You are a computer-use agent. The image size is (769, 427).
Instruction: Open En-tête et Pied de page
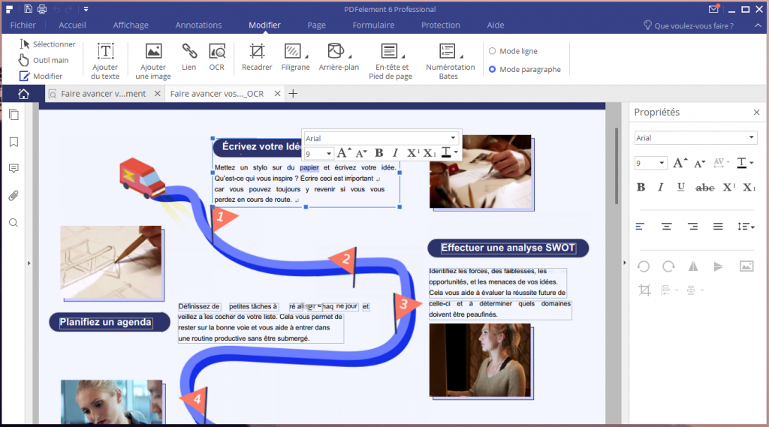pos(391,61)
